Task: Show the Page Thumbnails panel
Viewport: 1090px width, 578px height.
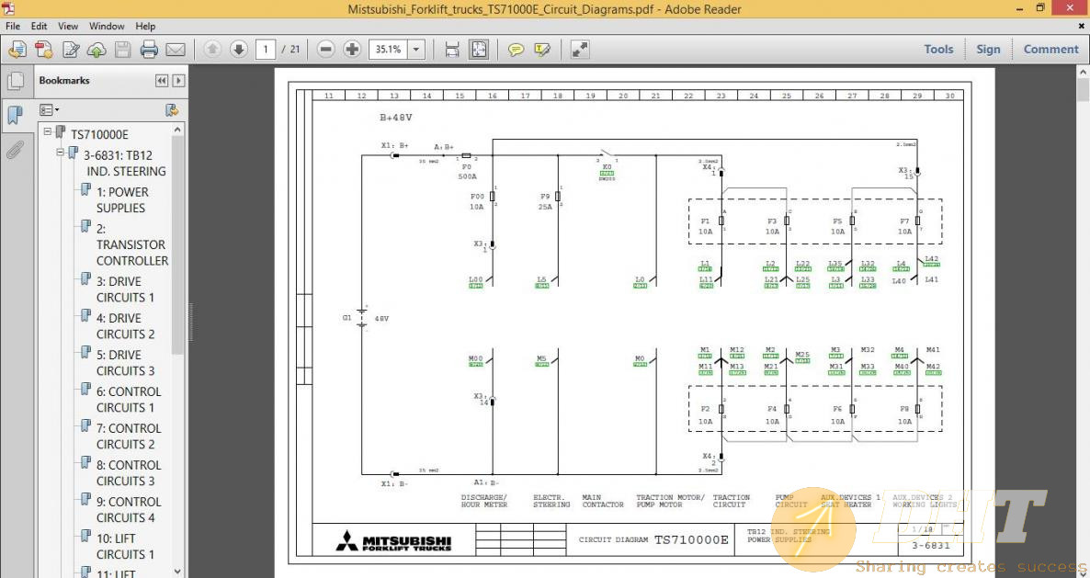Action: coord(15,81)
